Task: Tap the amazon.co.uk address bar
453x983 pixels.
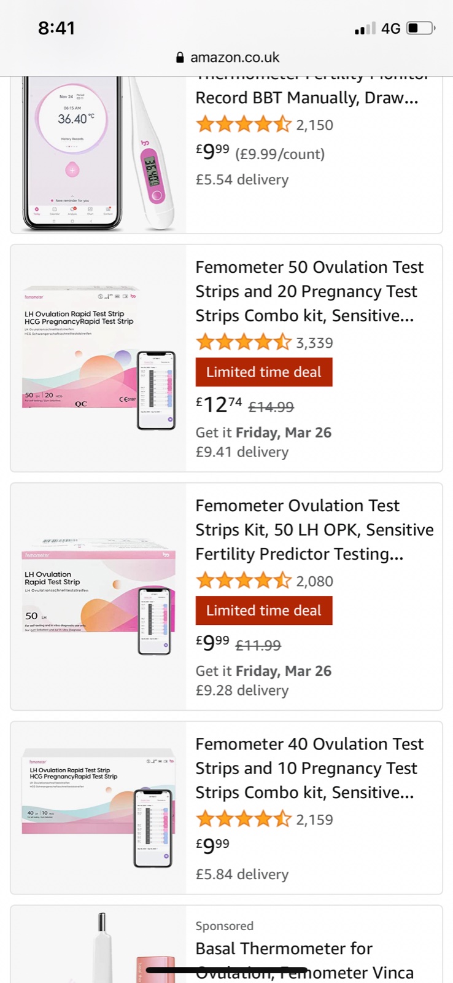Action: [x=234, y=58]
